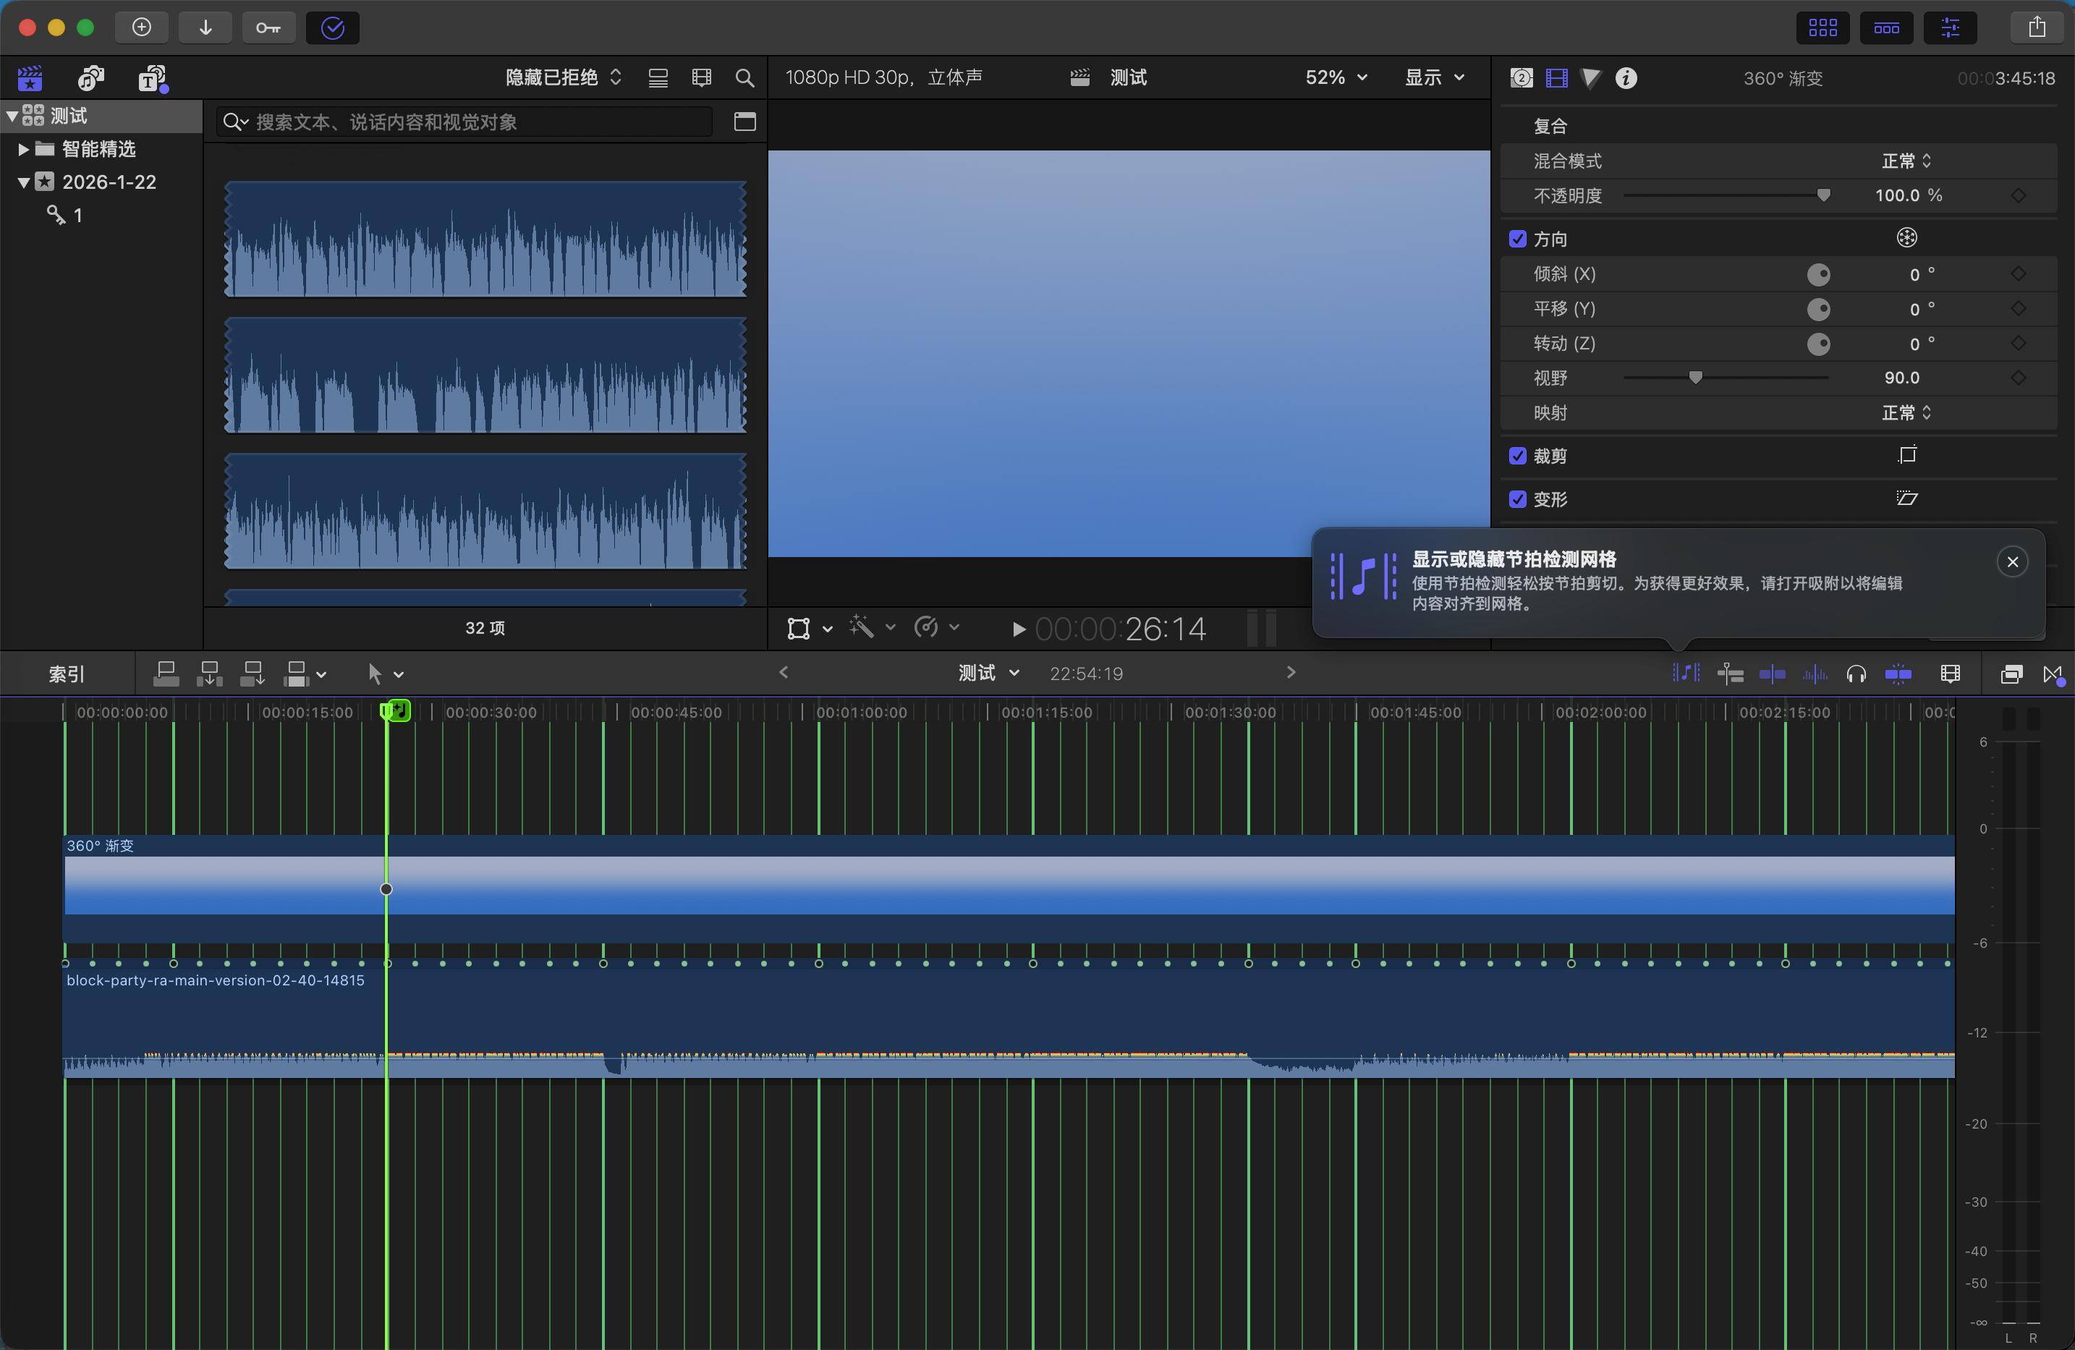Toggle the solo headphones icon

coord(1857,674)
